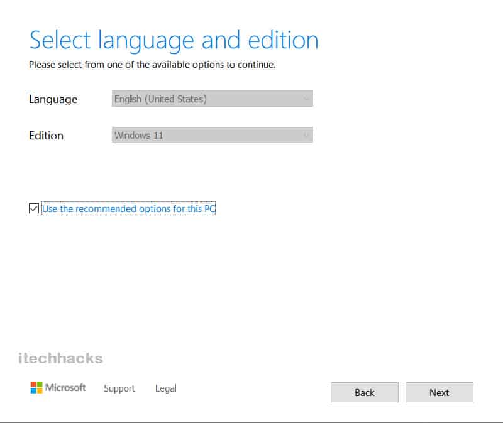Click 'Use the recommended options for this PC' label
The width and height of the screenshot is (503, 423).
[129, 208]
